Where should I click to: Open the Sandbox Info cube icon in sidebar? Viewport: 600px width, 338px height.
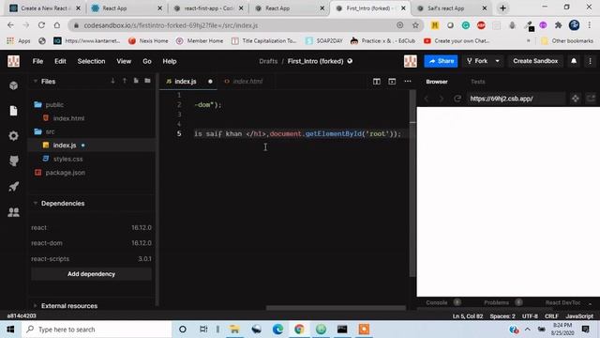13,85
